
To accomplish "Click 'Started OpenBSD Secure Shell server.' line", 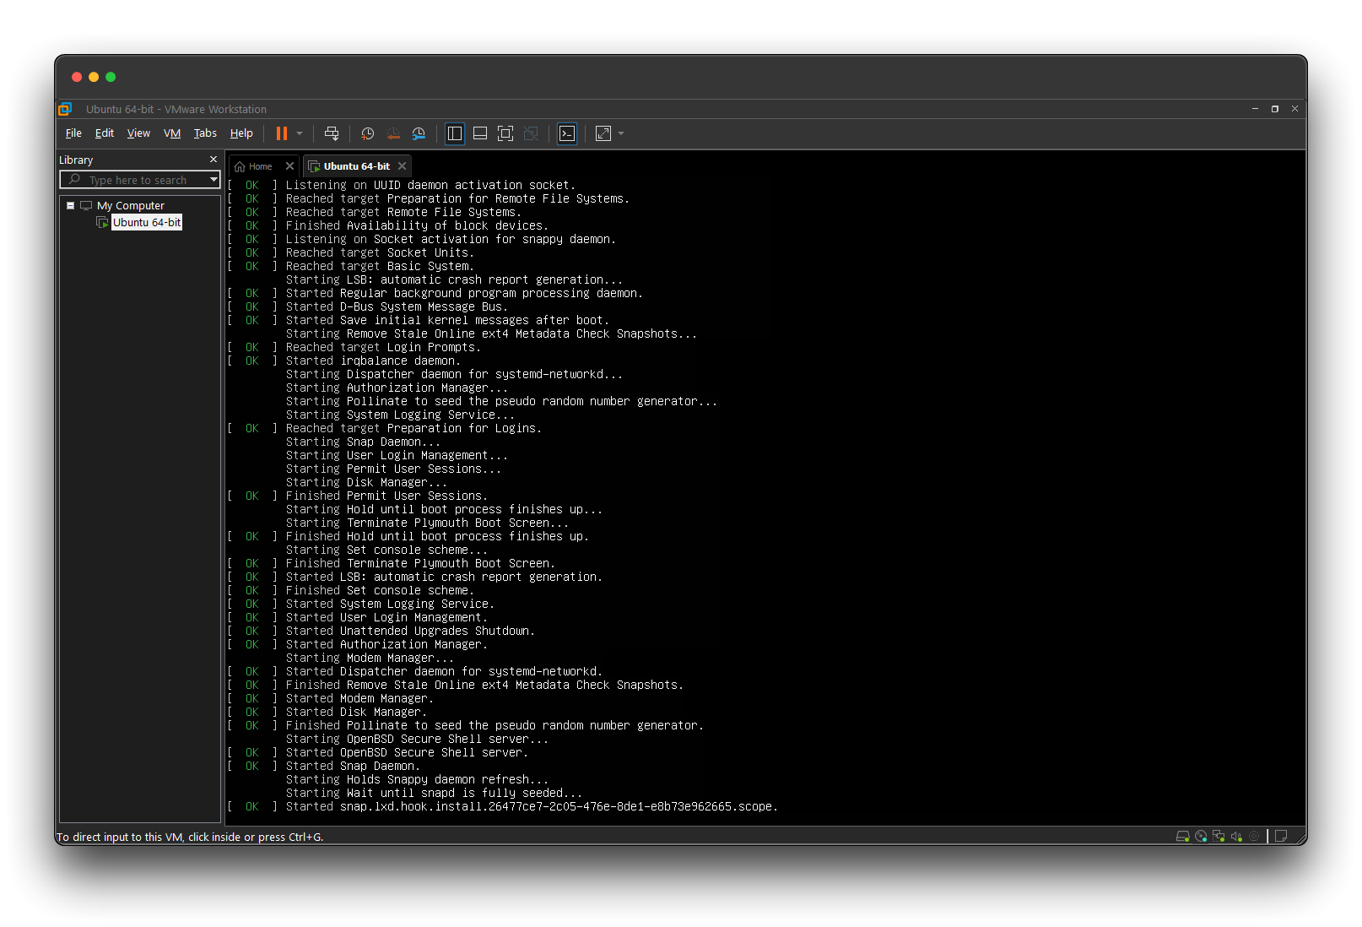I will tap(407, 752).
